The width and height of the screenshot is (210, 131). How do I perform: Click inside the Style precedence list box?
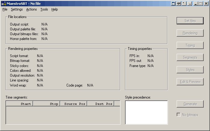[x=146, y=112]
